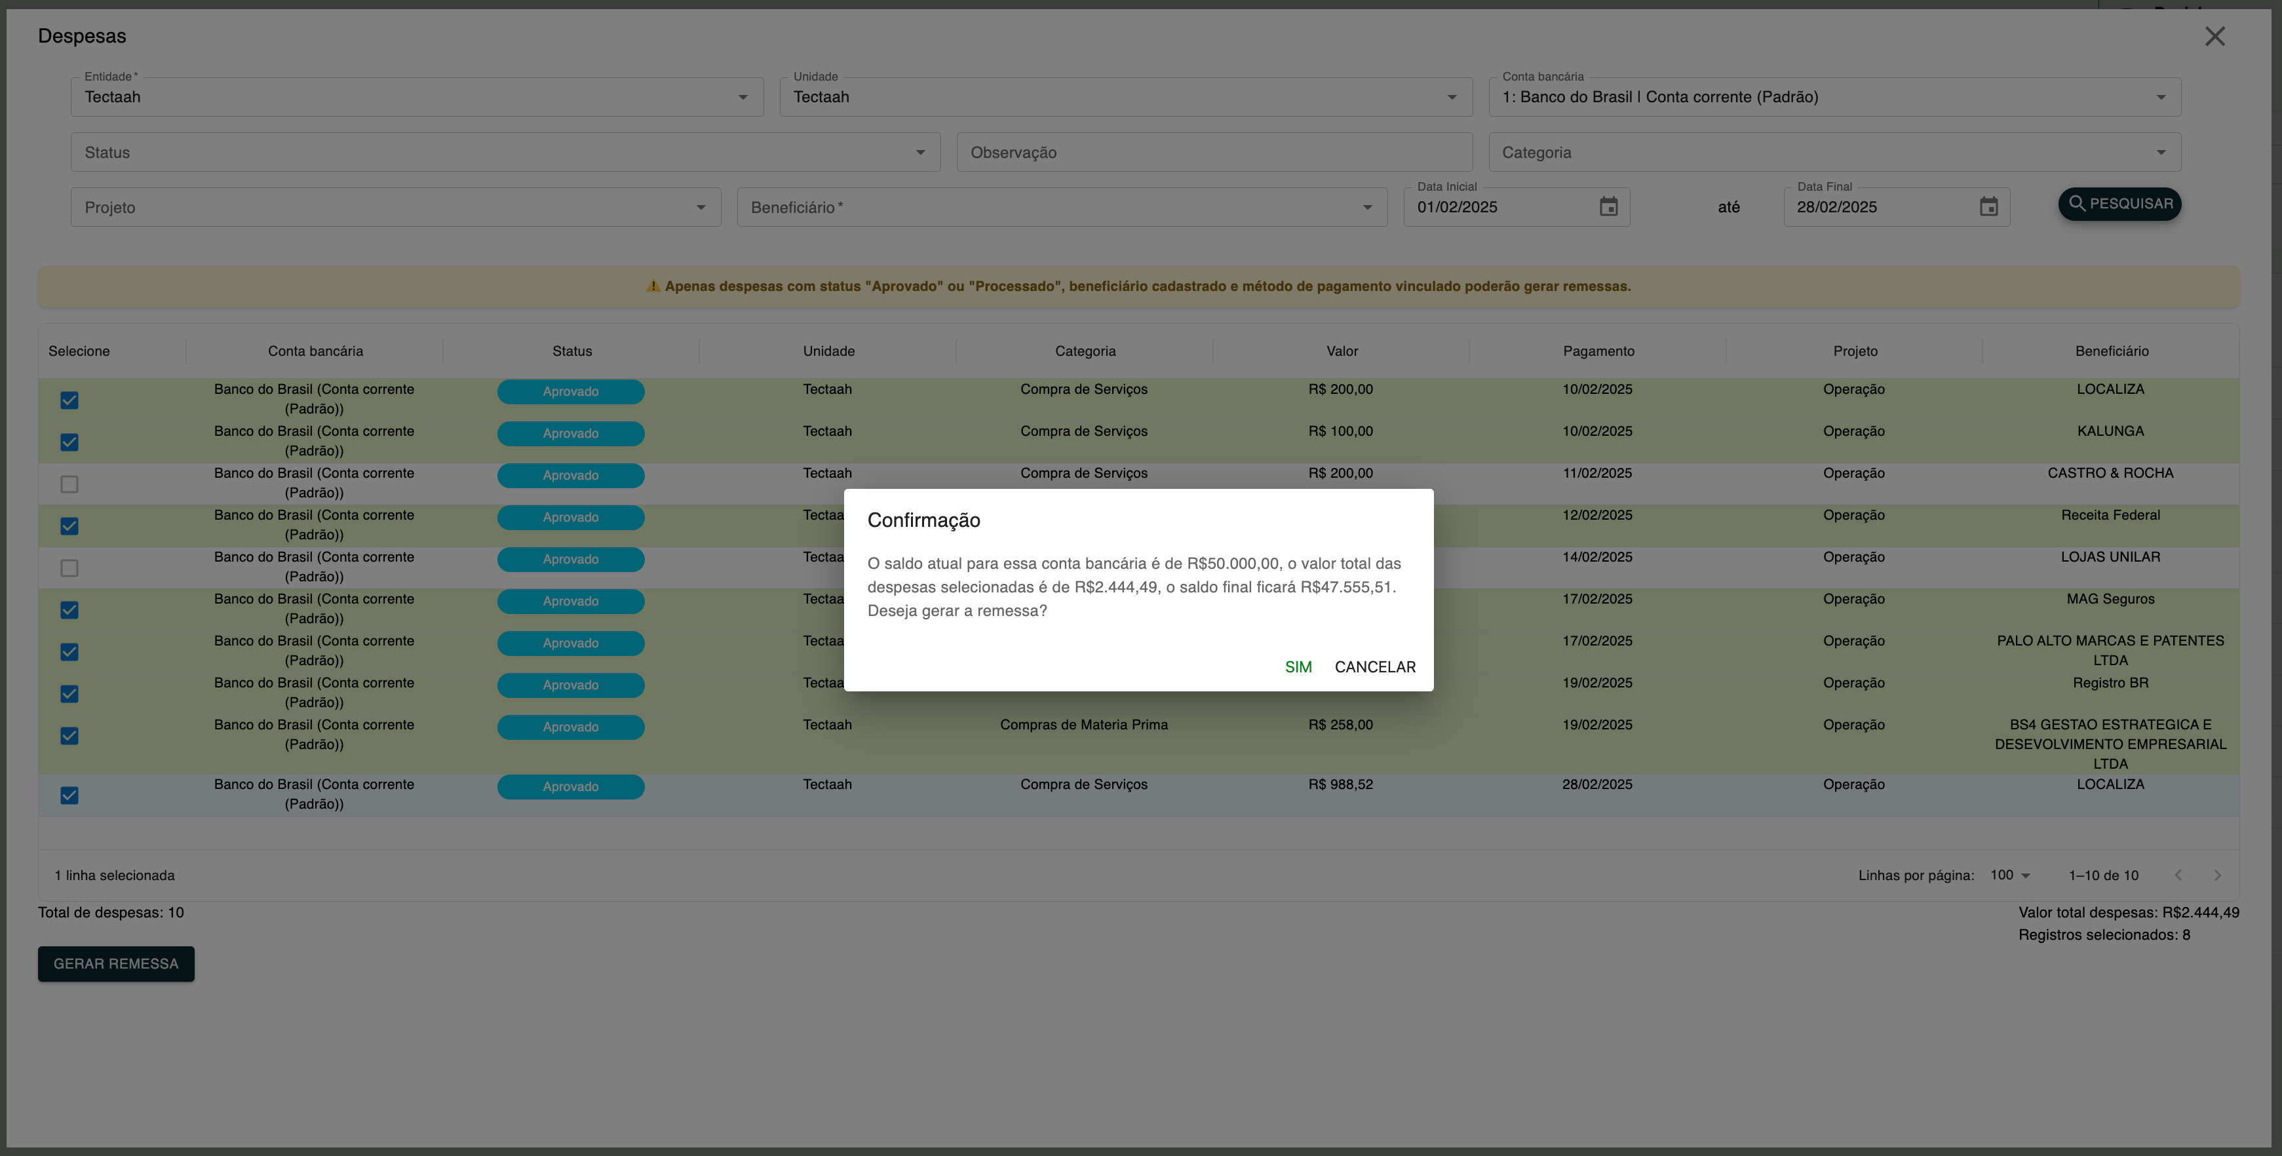Sort by the Valor column header
Screen dimensions: 2282x1156
pos(1341,352)
